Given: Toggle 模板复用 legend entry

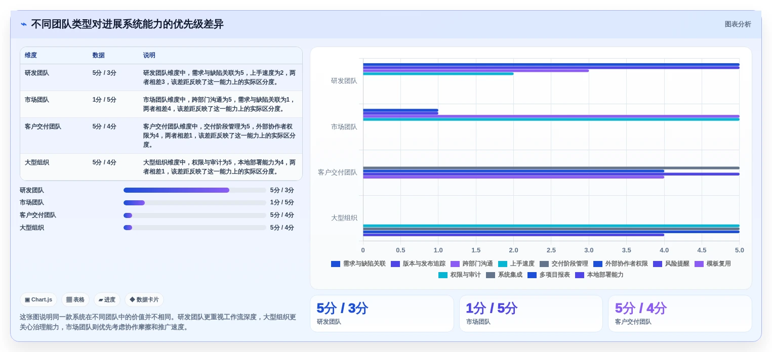Looking at the screenshot, I should click(712, 263).
